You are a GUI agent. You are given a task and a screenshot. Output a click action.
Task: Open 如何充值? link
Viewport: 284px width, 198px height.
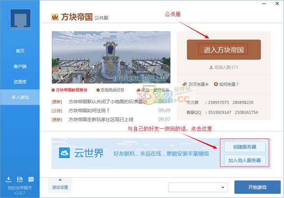tap(229, 84)
